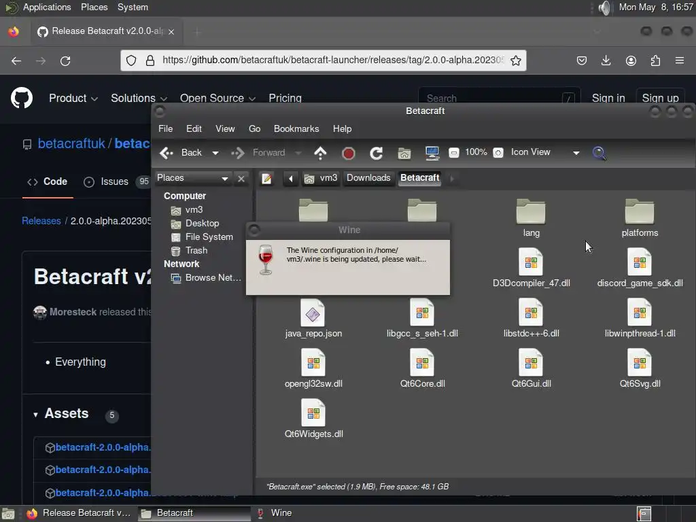Select the java_repo.json file
696x522 pixels.
[x=313, y=319]
